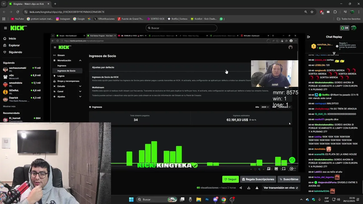Screen dimensions: 363x204
Task: Enter fullscreen on the clip player
Action: 284,169
